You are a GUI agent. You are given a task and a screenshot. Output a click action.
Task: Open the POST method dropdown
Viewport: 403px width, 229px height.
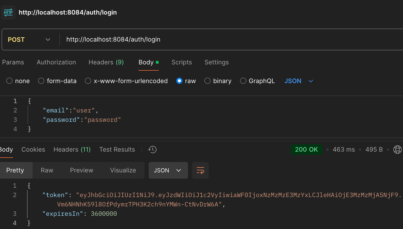[x=29, y=39]
